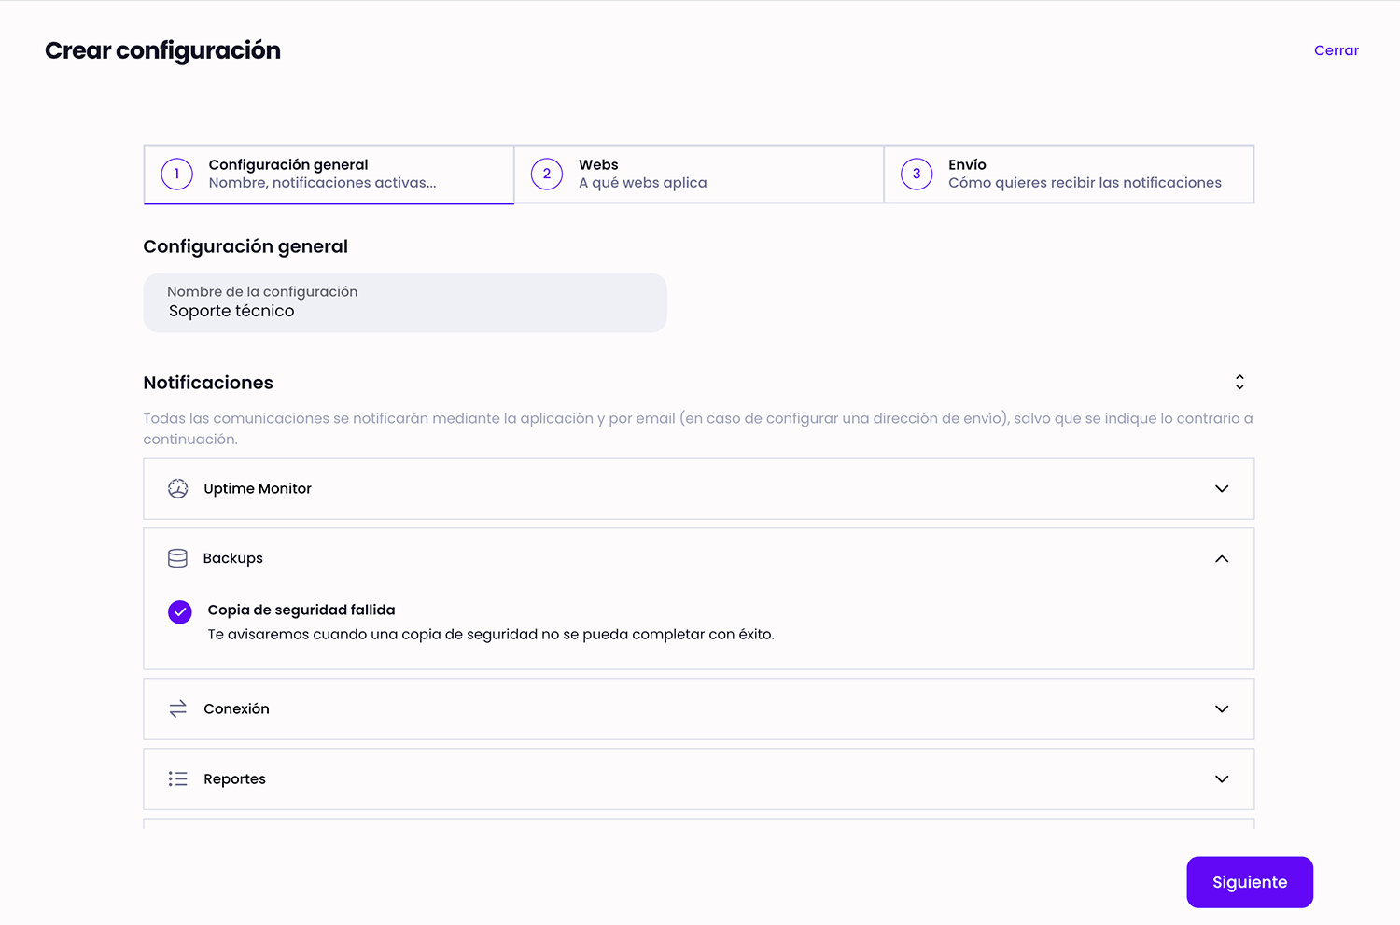Click the circled number 1 step icon
Screen dimensions: 1400x925
[x=176, y=174]
